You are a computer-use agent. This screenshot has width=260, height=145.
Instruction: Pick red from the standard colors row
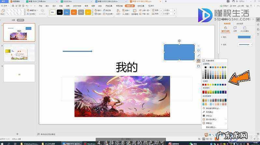(x=206, y=85)
